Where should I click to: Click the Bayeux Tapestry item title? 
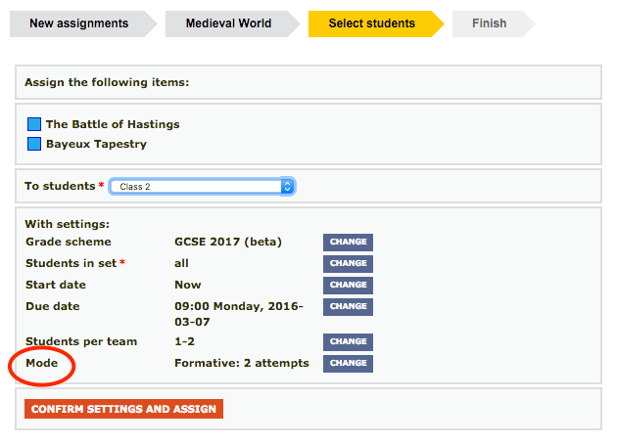coord(96,144)
